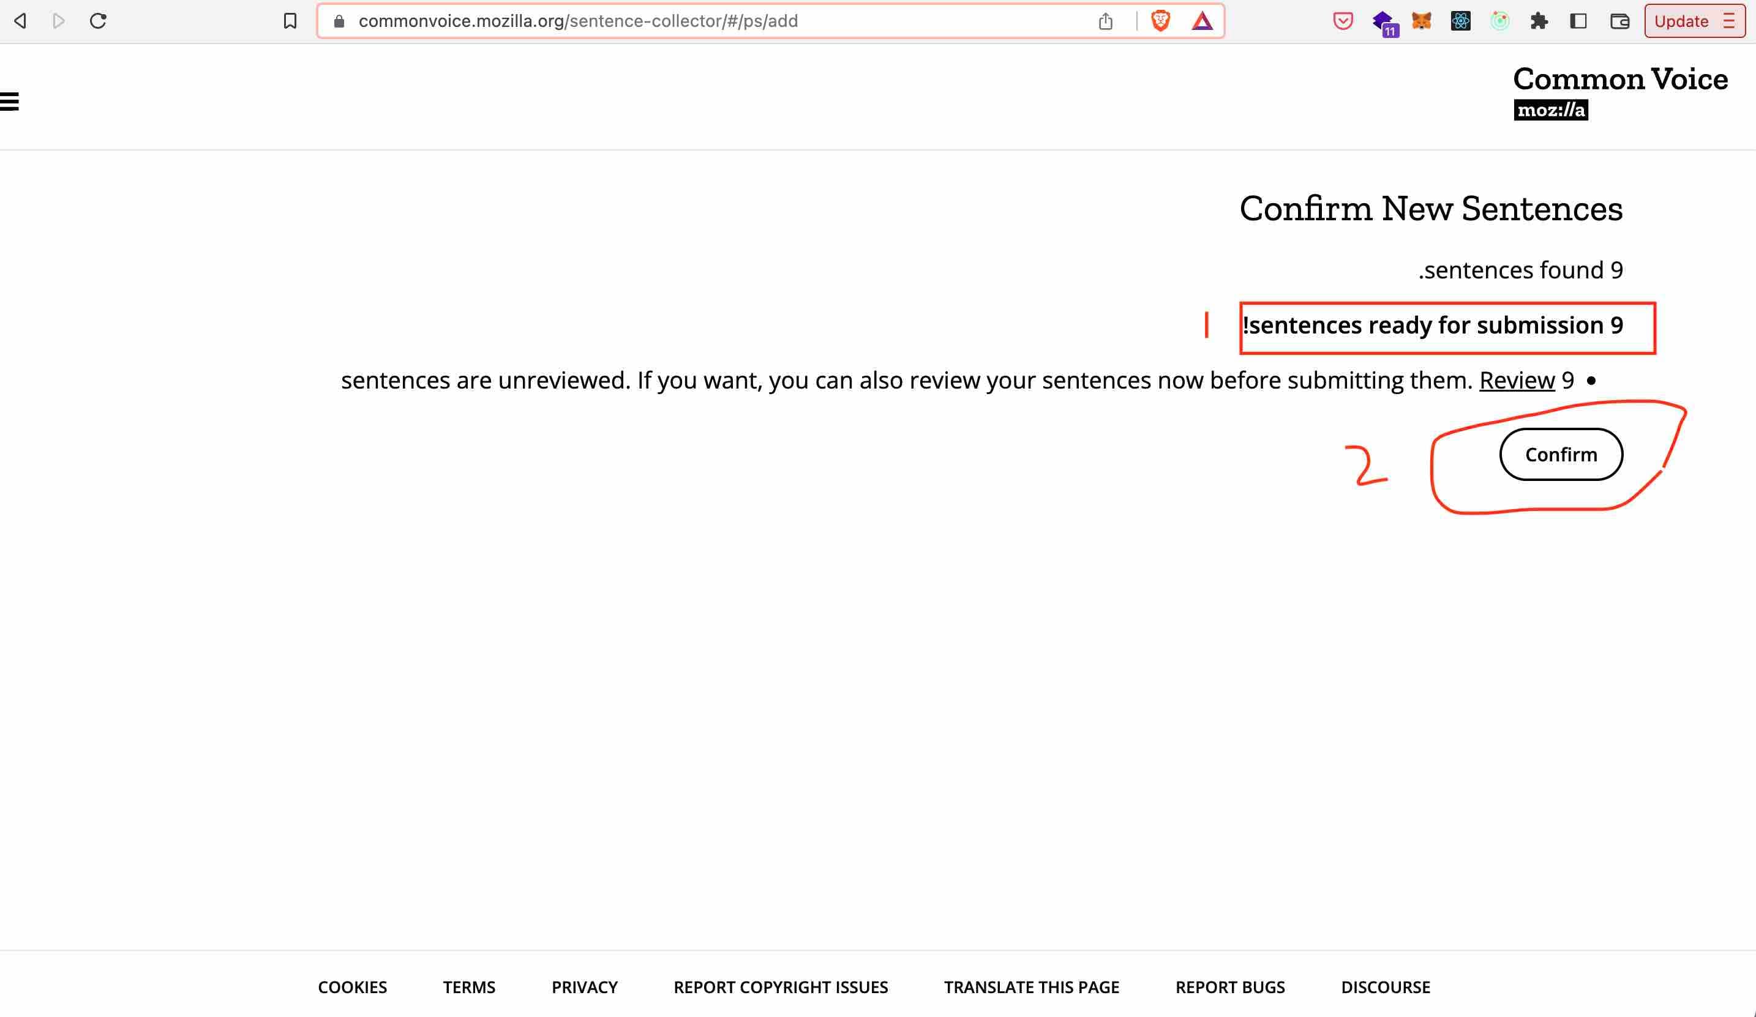
Task: Click the reader view icon in toolbar
Action: click(x=1580, y=21)
